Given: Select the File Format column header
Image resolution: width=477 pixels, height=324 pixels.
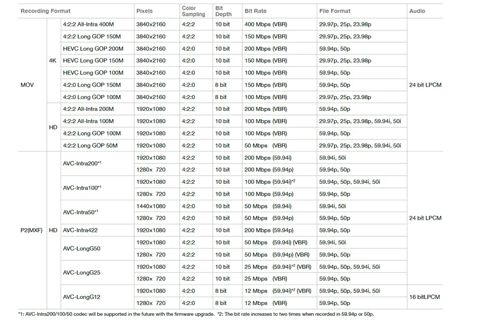Looking at the screenshot, I should pyautogui.click(x=335, y=11).
